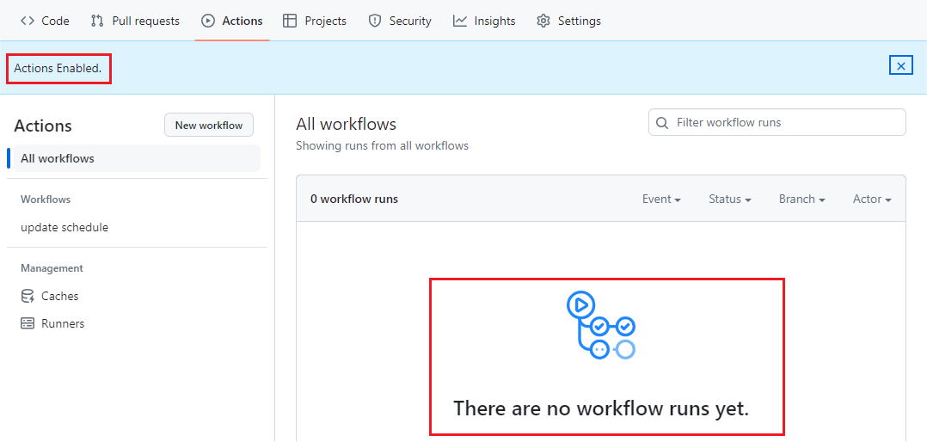Dismiss the Actions Enabled banner
The image size is (927, 442).
[900, 65]
